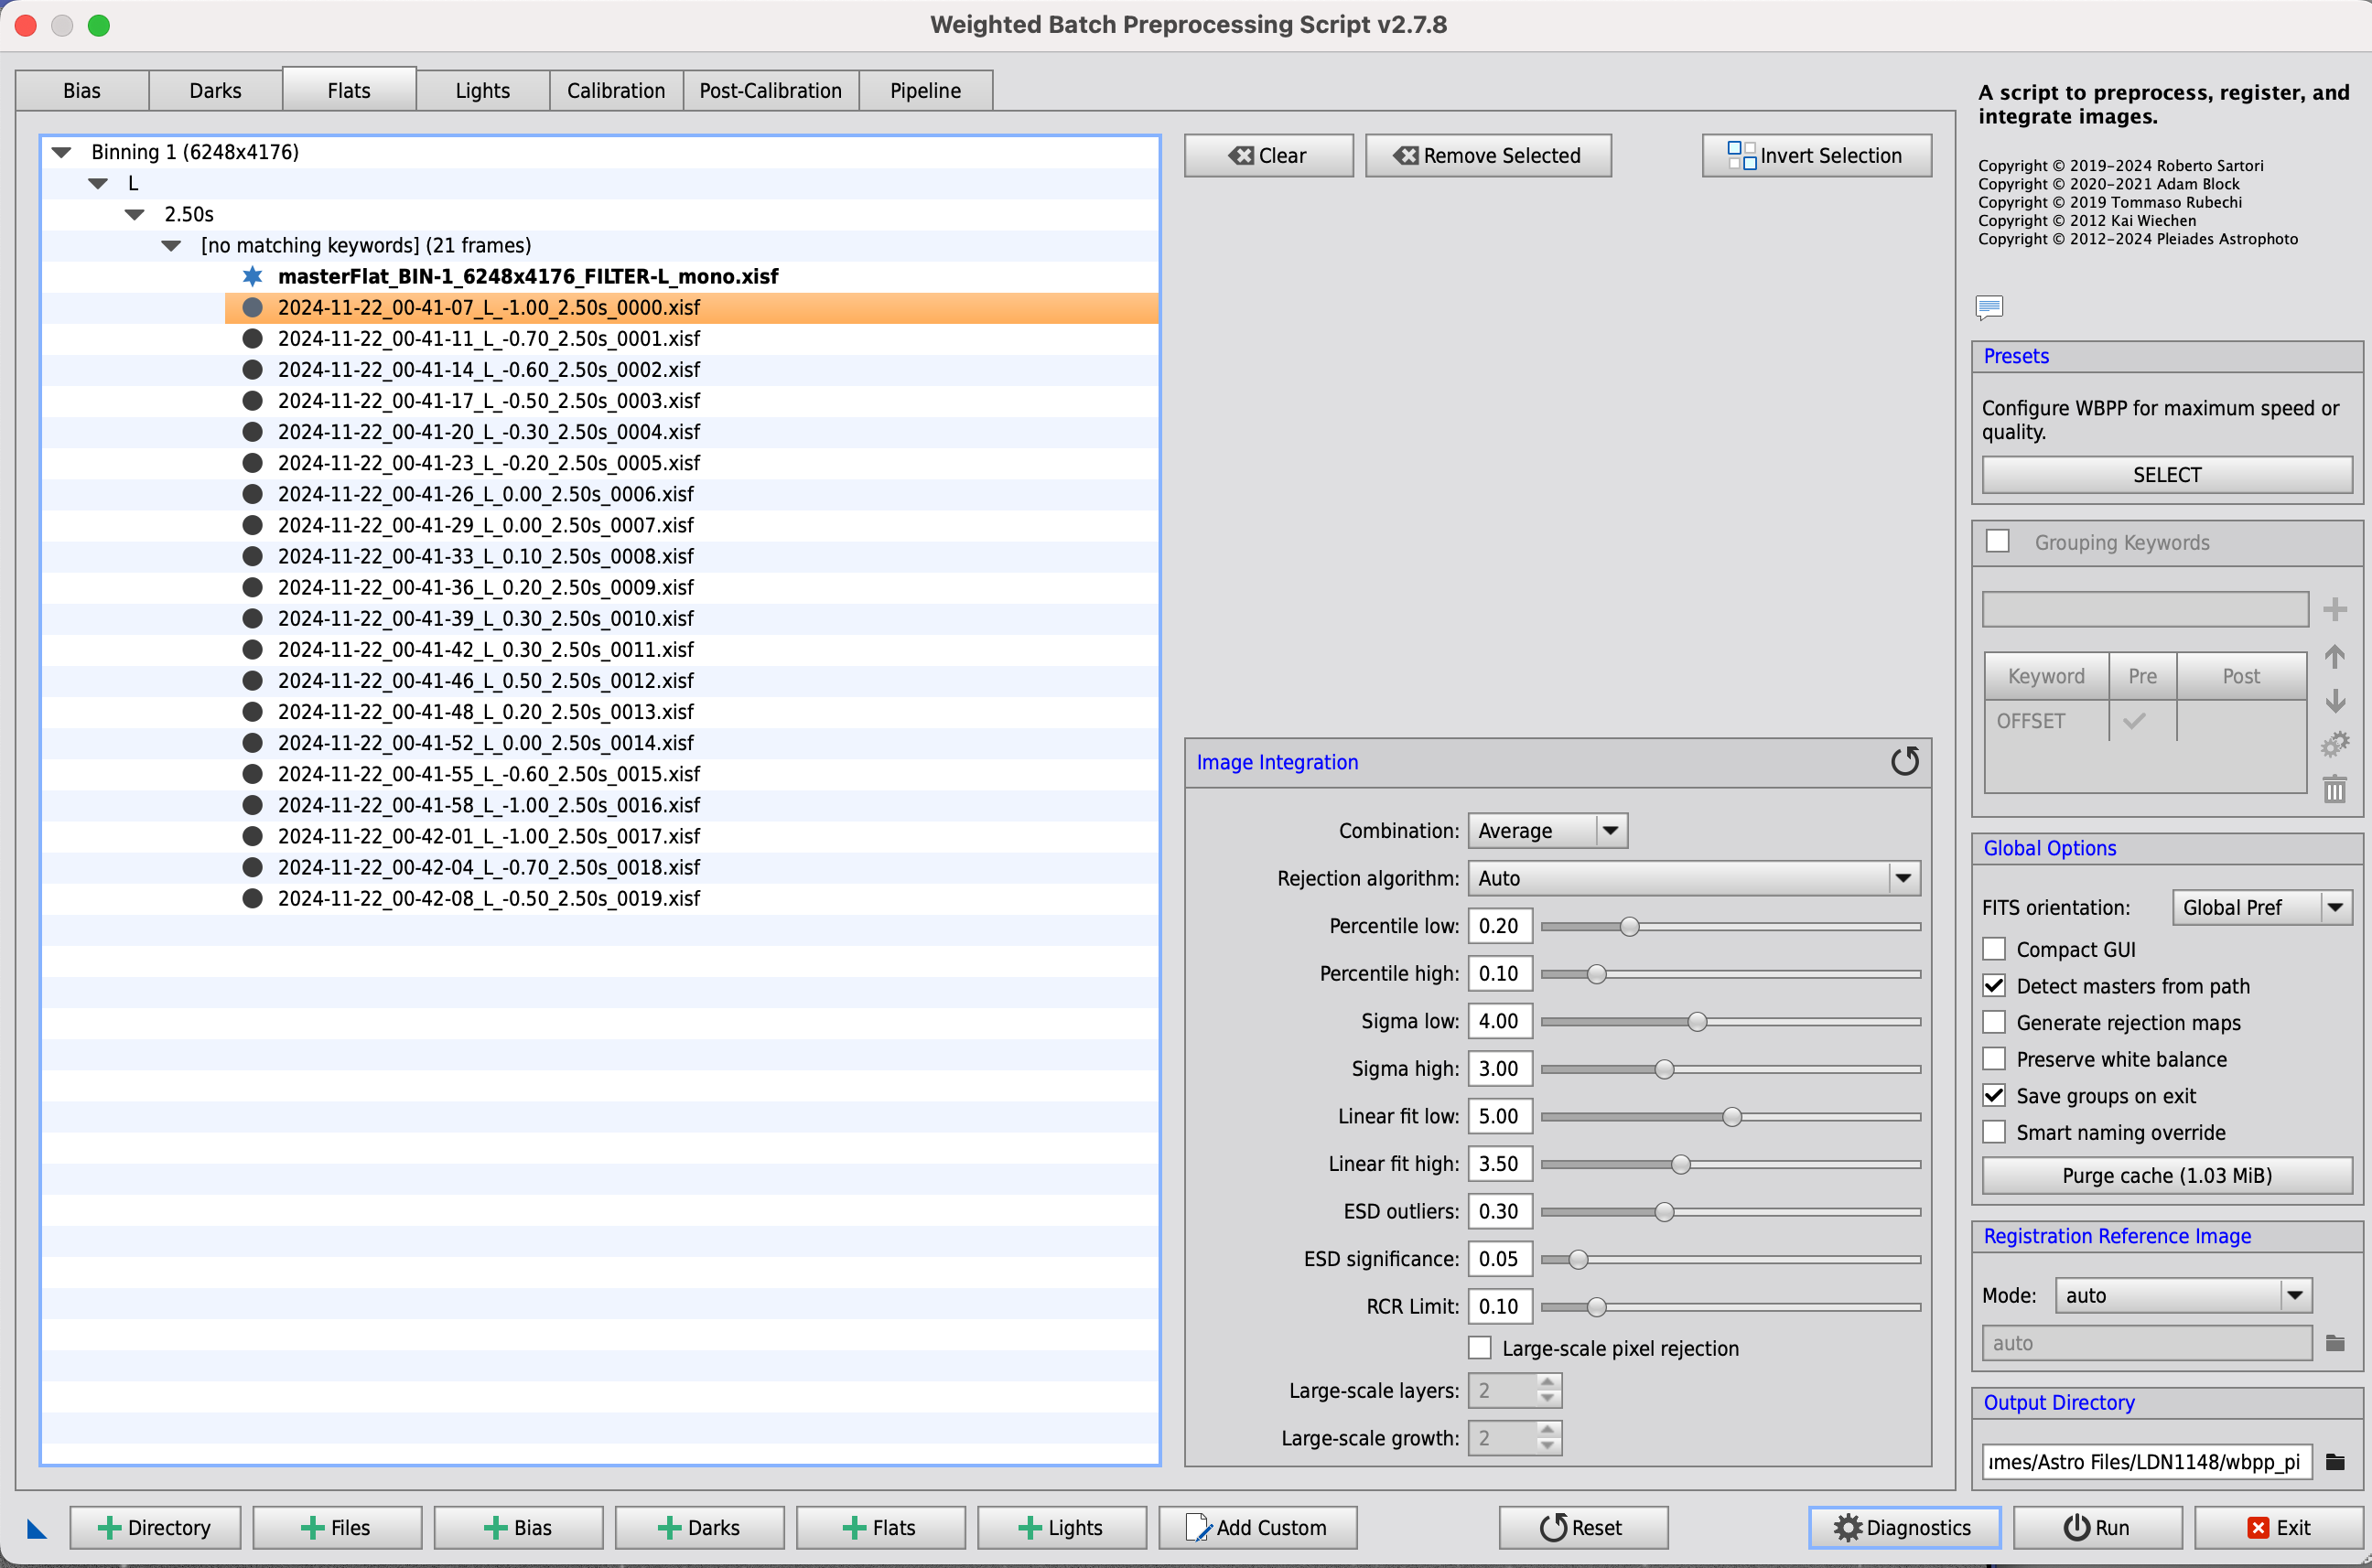Open the FITS orientation dropdown
Screen dimensions: 2372x1568
pos(2262,907)
